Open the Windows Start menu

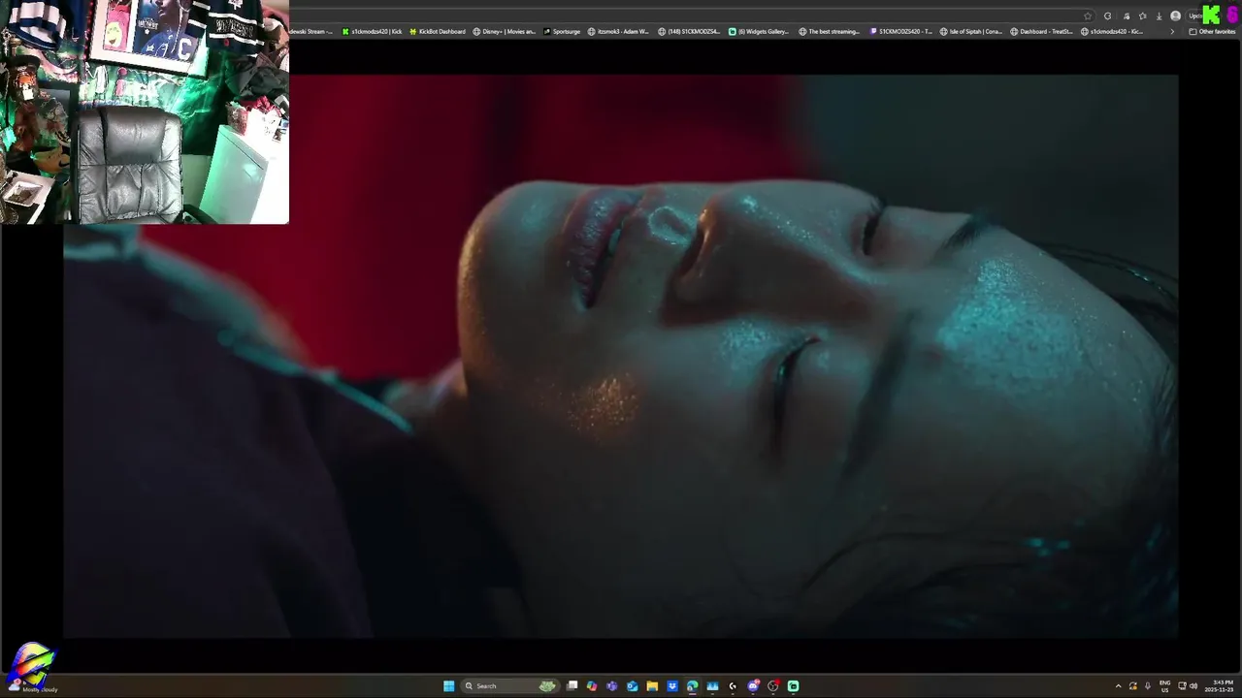(448, 686)
